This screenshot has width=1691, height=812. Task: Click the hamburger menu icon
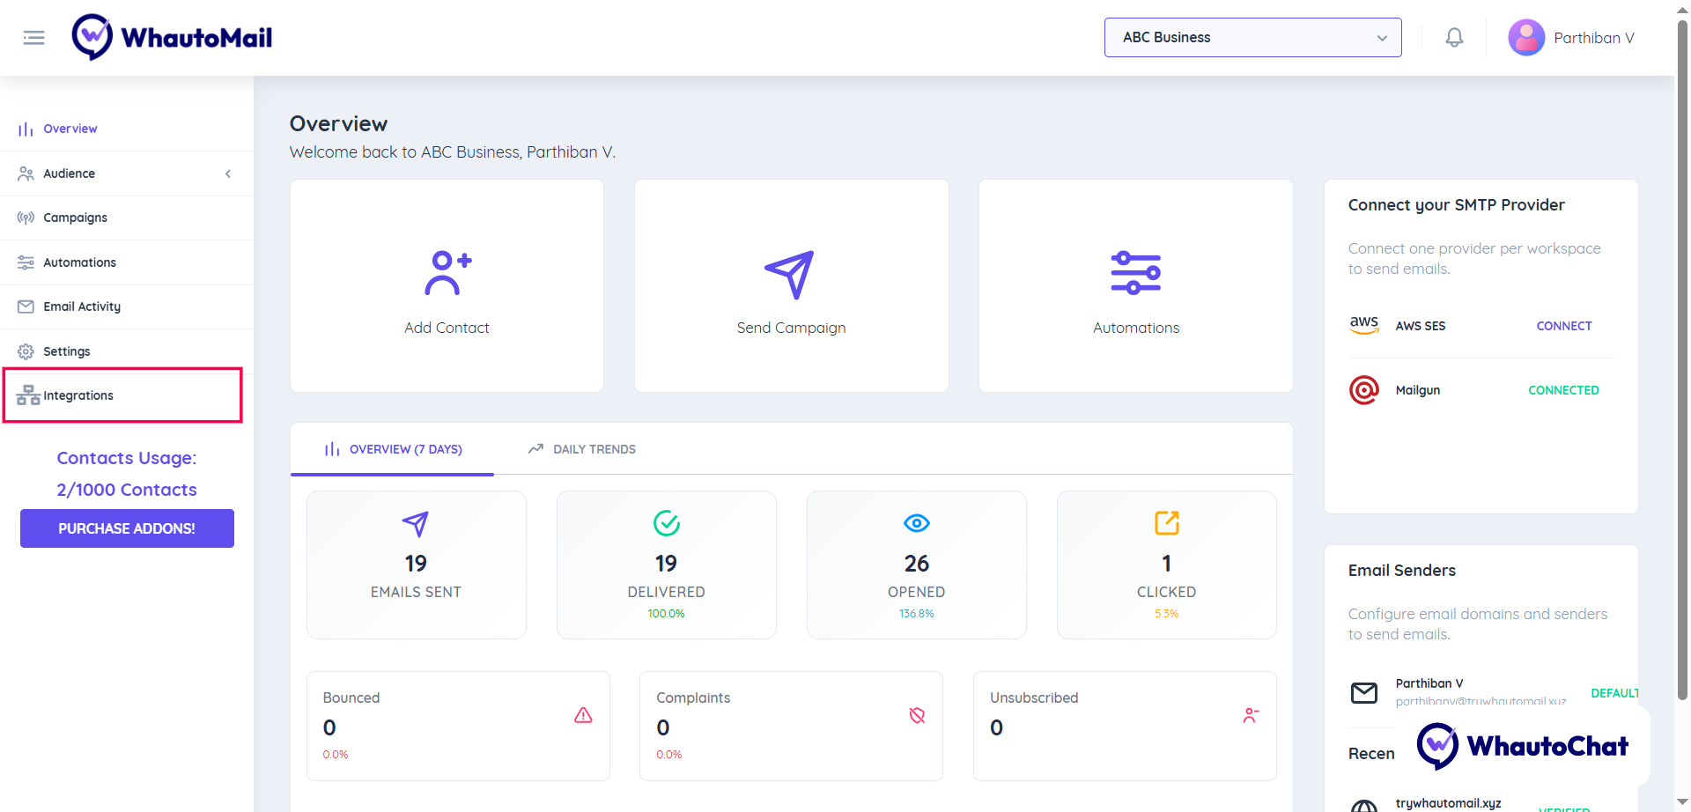click(33, 38)
